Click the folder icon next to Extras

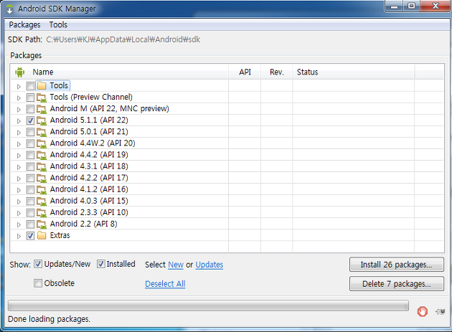tap(42, 235)
